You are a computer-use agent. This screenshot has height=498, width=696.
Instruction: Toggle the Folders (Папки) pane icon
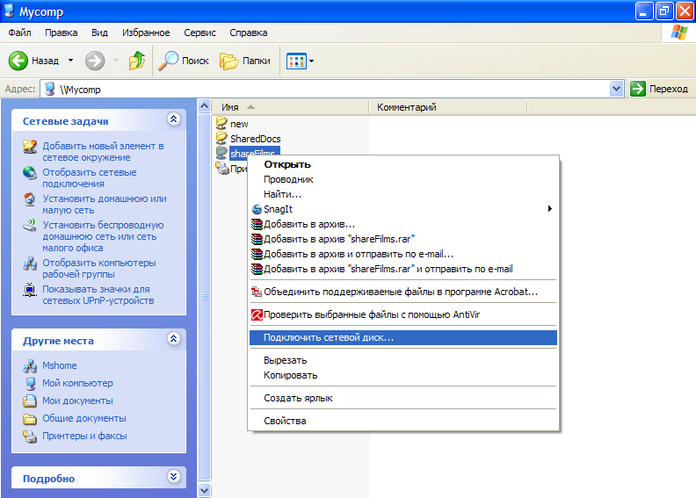pyautogui.click(x=229, y=61)
